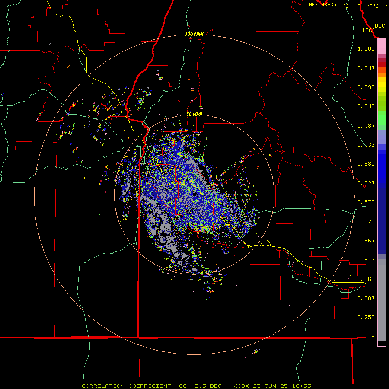This screenshot has width=389, height=389.
Task: Click the 0.467 color scale value
Action: pyautogui.click(x=366, y=241)
